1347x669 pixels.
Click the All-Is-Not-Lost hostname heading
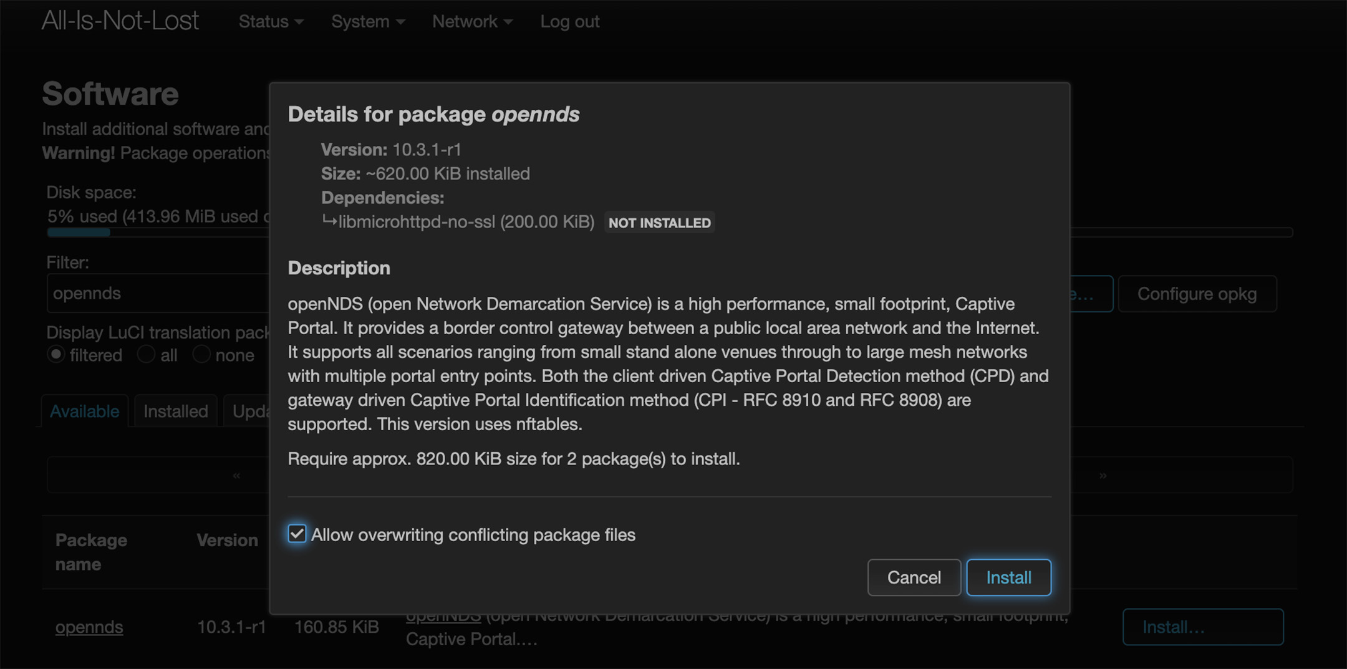tap(120, 21)
